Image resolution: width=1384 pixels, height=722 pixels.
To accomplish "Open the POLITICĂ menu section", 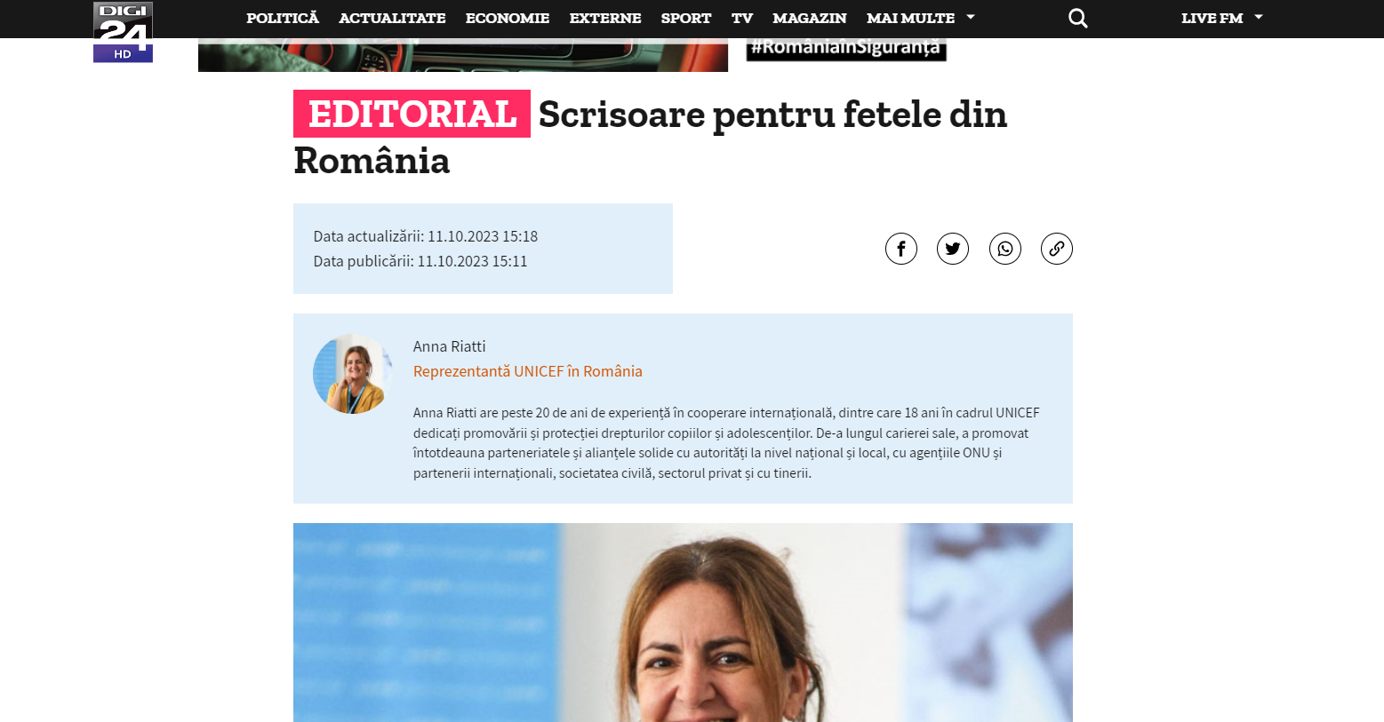I will coord(283,18).
